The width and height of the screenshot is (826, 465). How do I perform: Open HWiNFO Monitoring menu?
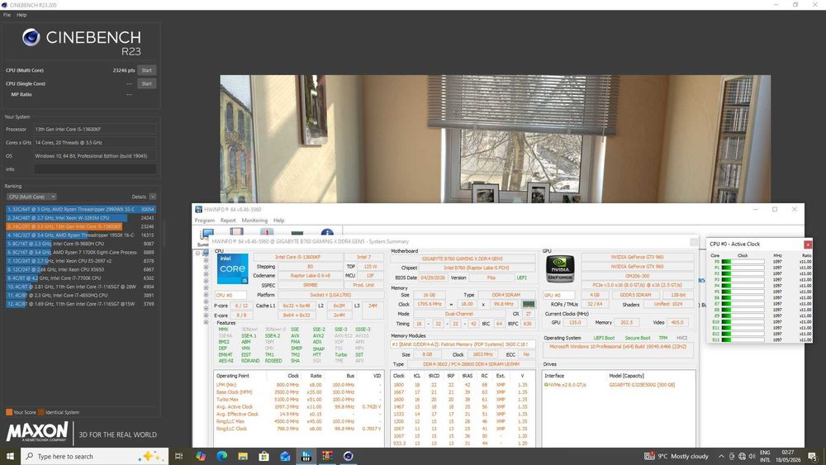[254, 221]
